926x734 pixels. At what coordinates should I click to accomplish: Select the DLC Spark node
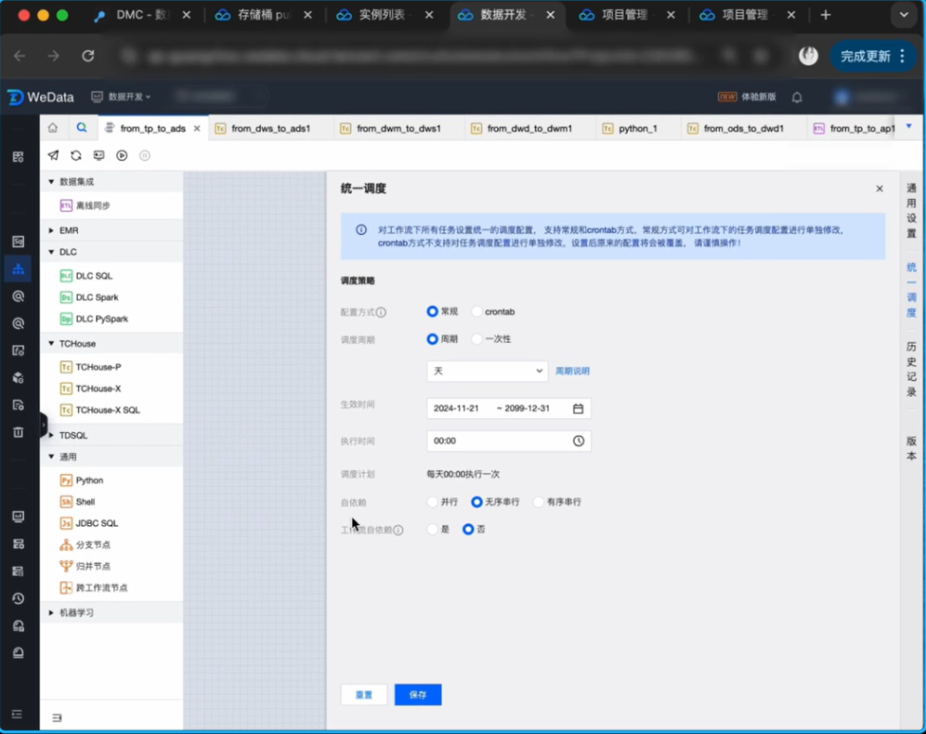point(89,297)
